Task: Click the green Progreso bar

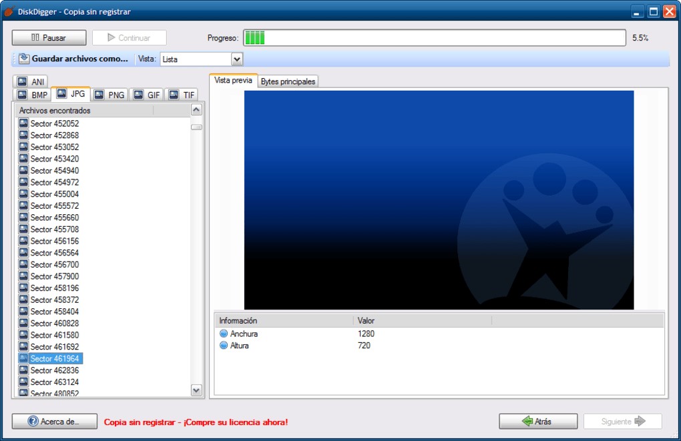Action: coord(434,38)
